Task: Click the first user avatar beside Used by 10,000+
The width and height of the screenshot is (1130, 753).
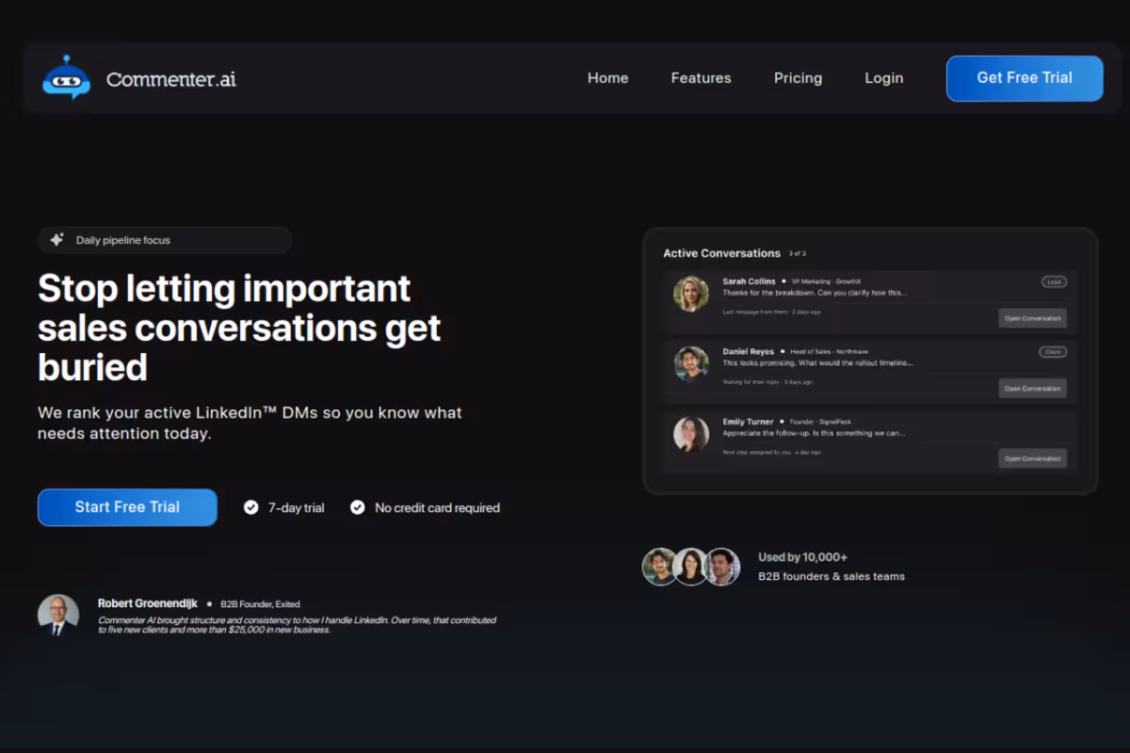Action: point(660,567)
